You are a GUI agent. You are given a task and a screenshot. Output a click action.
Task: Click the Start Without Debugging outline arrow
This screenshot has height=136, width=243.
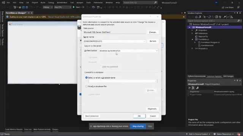pos(84,7)
